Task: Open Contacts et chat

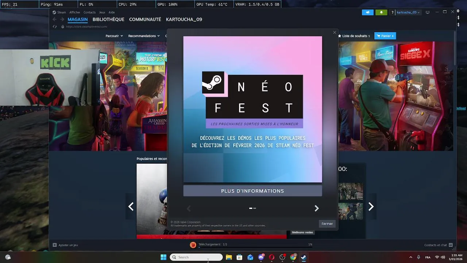Action: coord(436,245)
